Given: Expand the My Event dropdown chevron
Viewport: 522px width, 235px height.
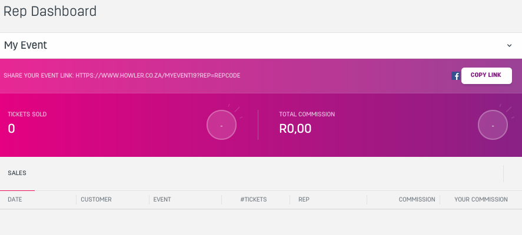Looking at the screenshot, I should coord(509,46).
